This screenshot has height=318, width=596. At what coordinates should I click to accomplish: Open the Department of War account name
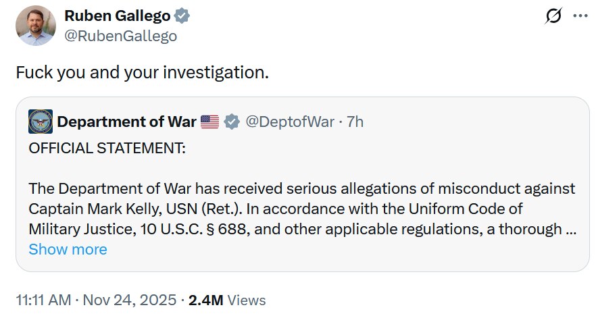pyautogui.click(x=127, y=122)
